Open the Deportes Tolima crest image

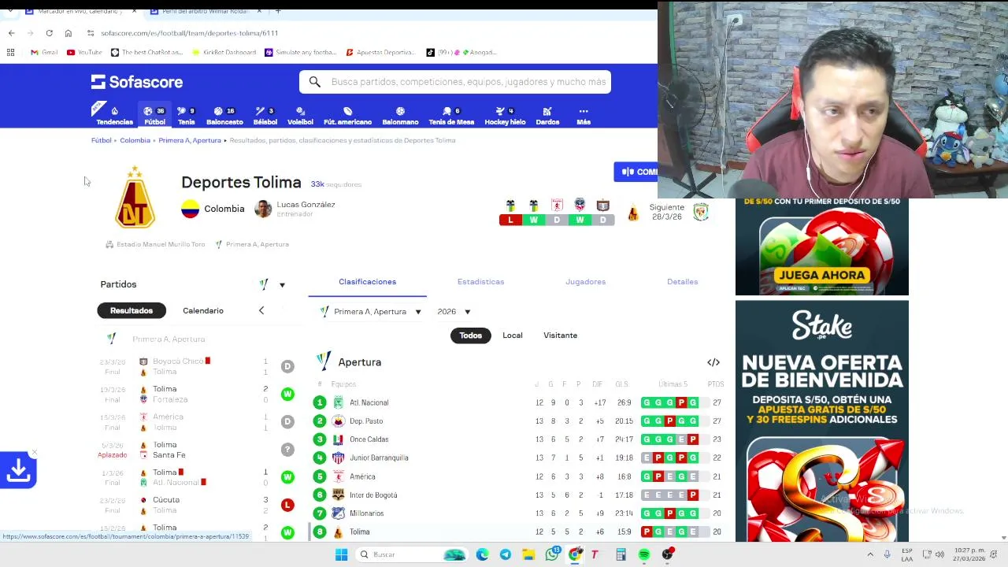point(135,197)
